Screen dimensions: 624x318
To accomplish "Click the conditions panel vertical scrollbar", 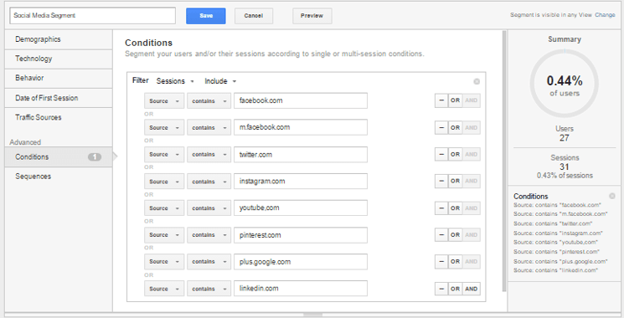I will click(x=504, y=161).
